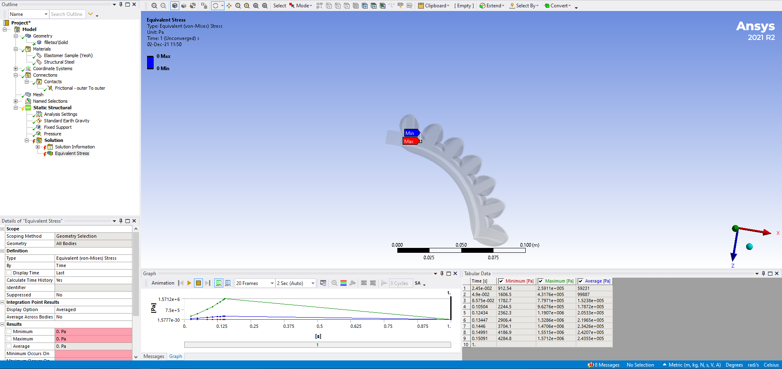Uncheck the Minimum [Pa] column checkbox
This screenshot has height=369, width=782.
[501, 281]
